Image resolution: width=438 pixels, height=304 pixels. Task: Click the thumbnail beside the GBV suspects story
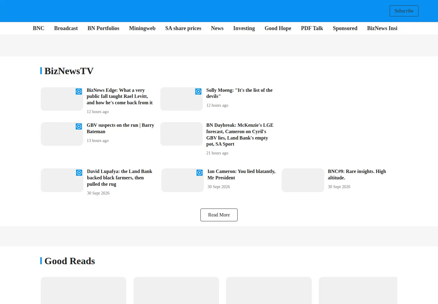click(x=62, y=134)
